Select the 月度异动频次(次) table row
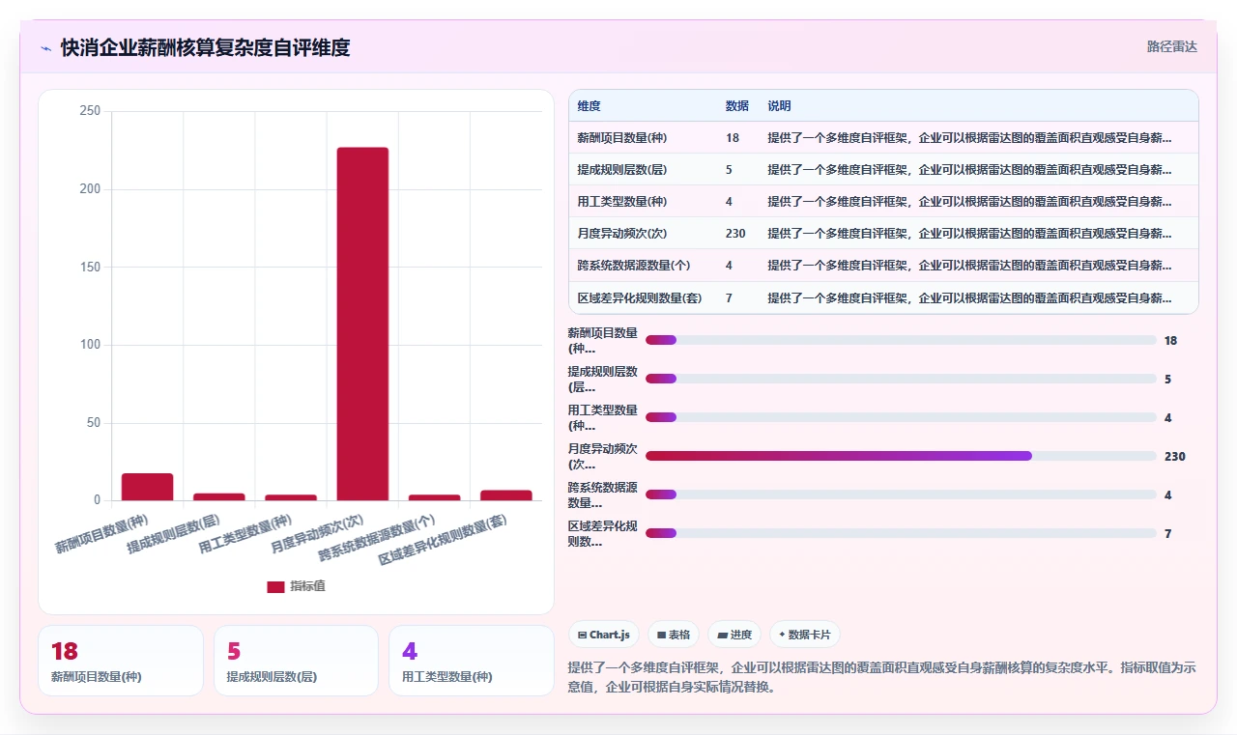 coord(883,234)
